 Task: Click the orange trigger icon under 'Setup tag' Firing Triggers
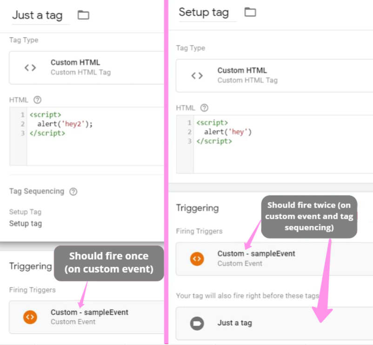pos(197,259)
